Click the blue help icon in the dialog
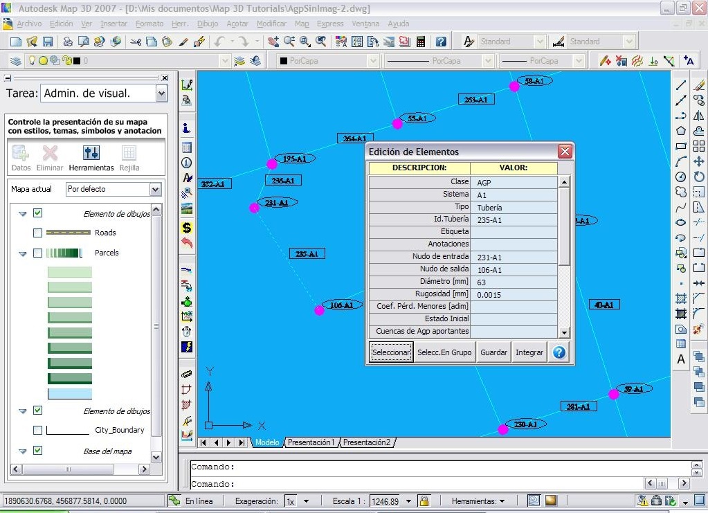 click(559, 352)
